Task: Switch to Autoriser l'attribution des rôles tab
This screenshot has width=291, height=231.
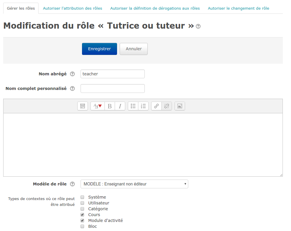Action: [72, 8]
